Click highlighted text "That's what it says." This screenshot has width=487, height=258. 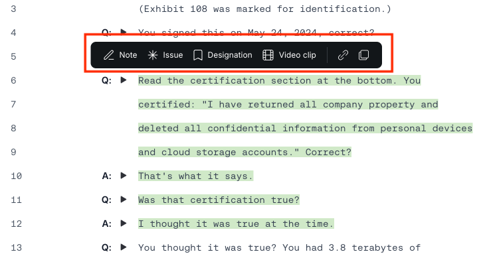(x=196, y=176)
